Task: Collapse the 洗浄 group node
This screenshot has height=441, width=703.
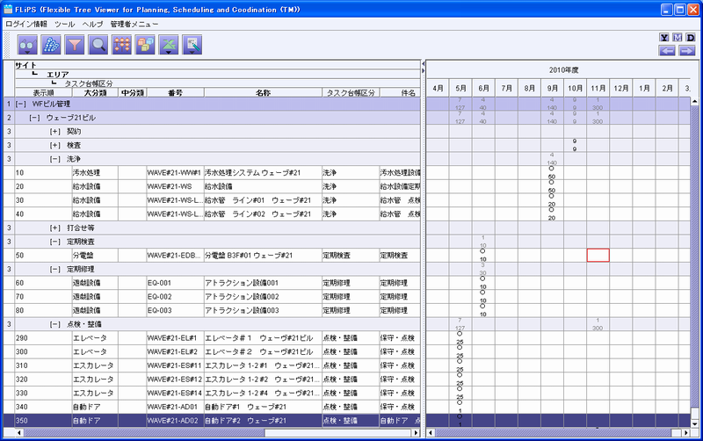Action: point(55,159)
